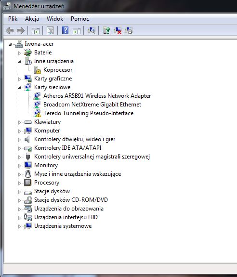
Task: Click the Forward arrow toolbar icon
Action: coord(21,30)
